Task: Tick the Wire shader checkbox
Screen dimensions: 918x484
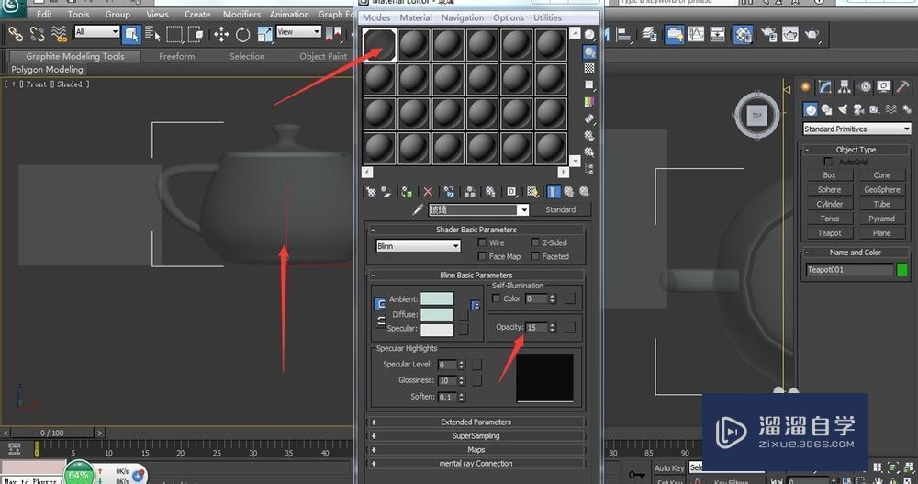Action: click(x=482, y=243)
